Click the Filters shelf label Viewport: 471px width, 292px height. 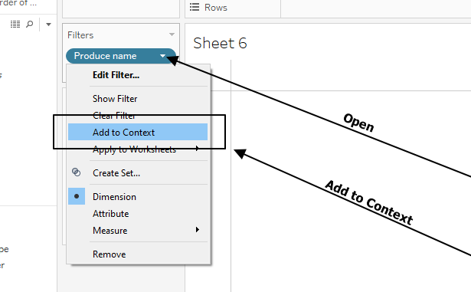tap(80, 35)
